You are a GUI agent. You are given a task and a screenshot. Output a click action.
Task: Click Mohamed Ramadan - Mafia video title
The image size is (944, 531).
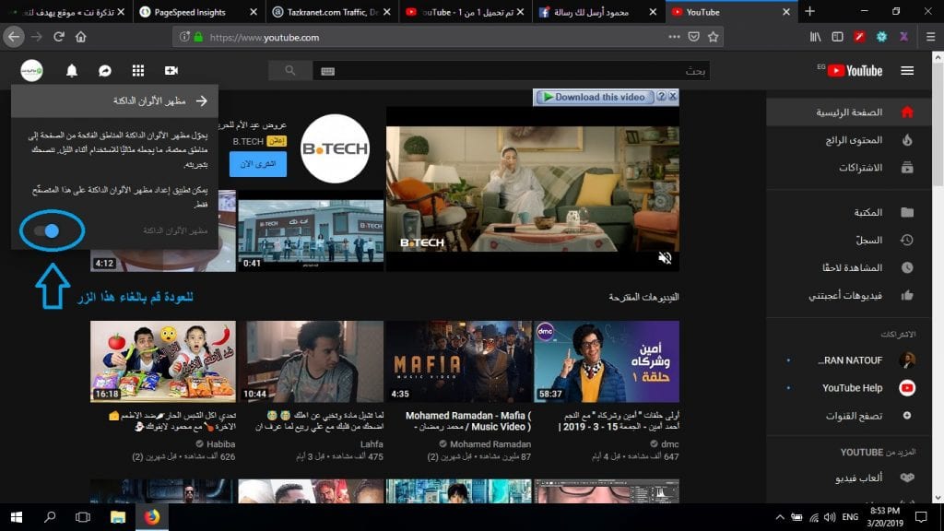(468, 421)
